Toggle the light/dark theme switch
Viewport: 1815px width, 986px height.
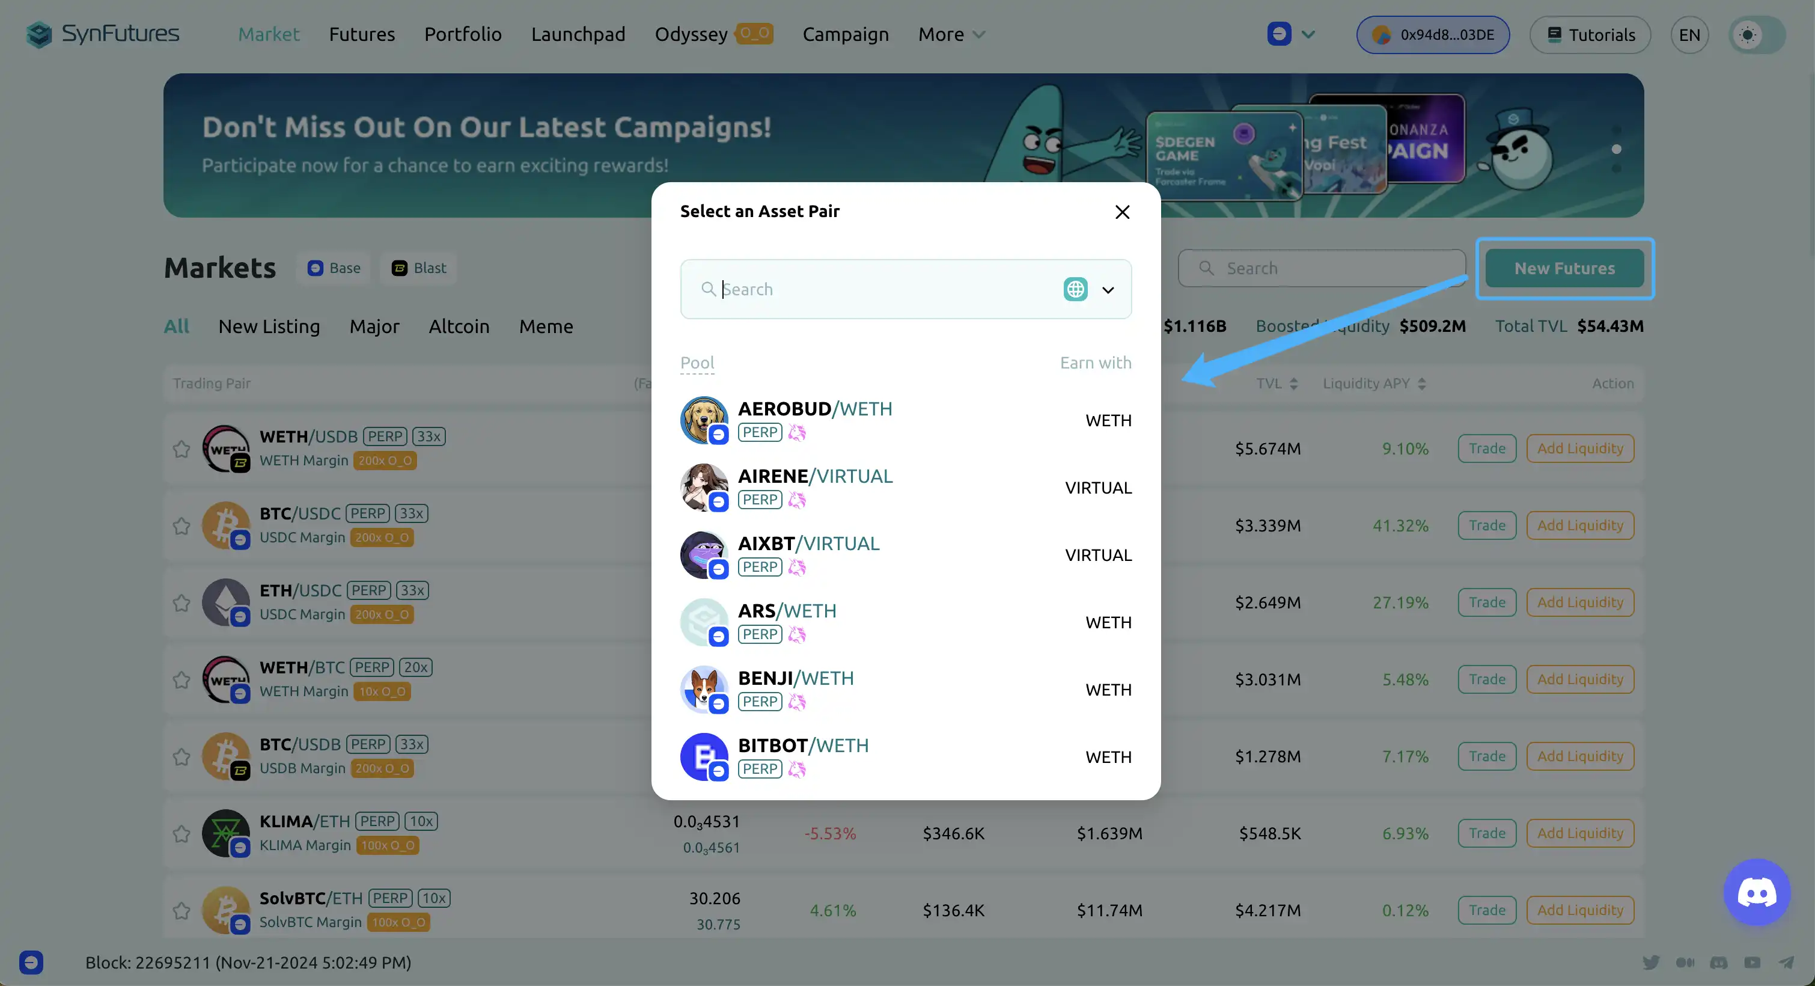[x=1757, y=34]
